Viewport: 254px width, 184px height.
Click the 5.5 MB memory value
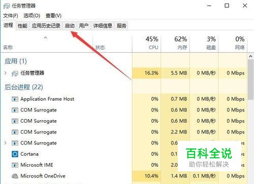(x=179, y=73)
